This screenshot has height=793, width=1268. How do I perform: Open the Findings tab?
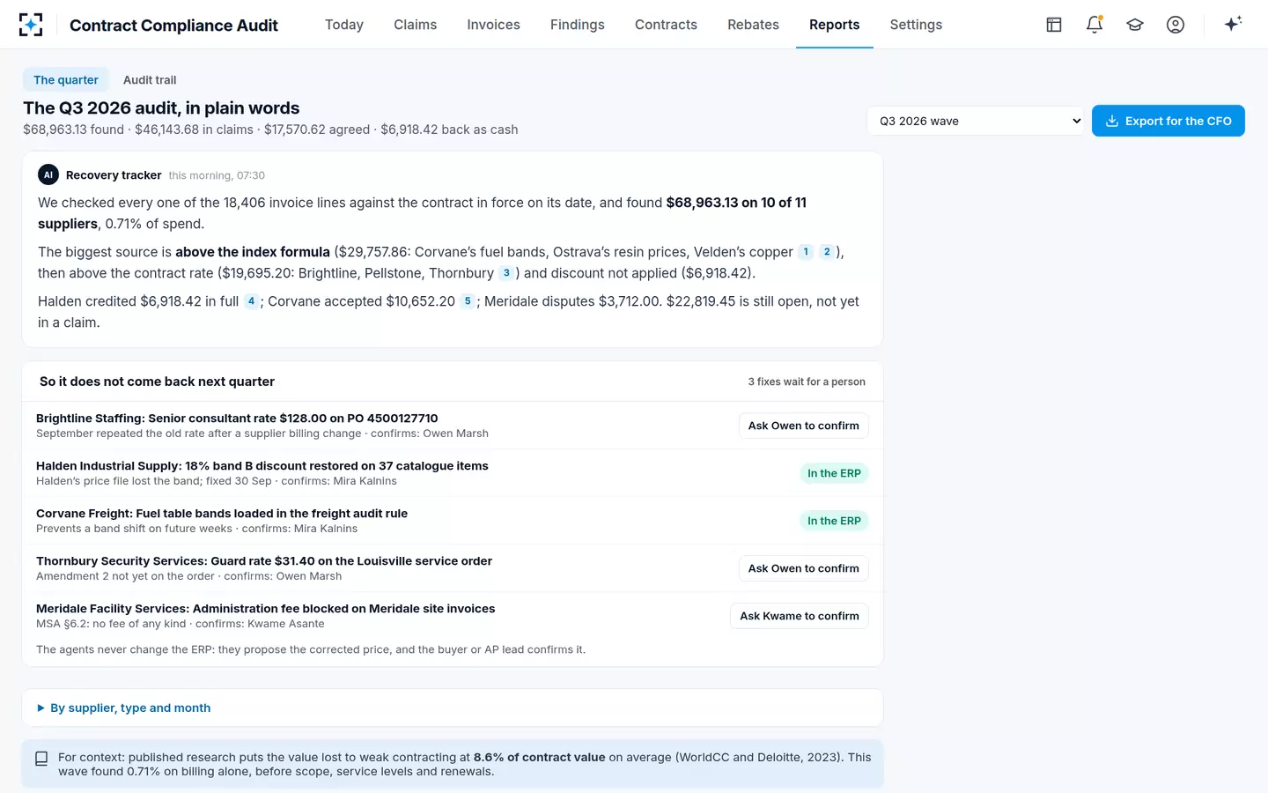(578, 25)
